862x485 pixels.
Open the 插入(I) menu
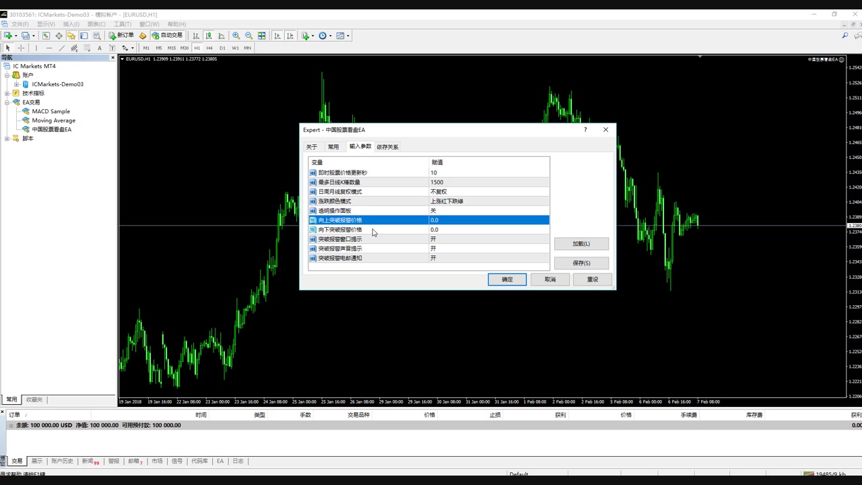click(x=71, y=24)
